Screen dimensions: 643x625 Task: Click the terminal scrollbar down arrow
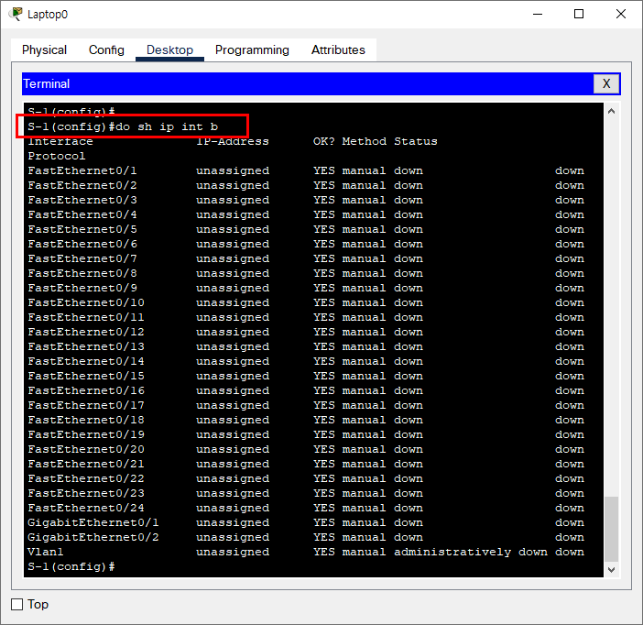click(x=611, y=570)
